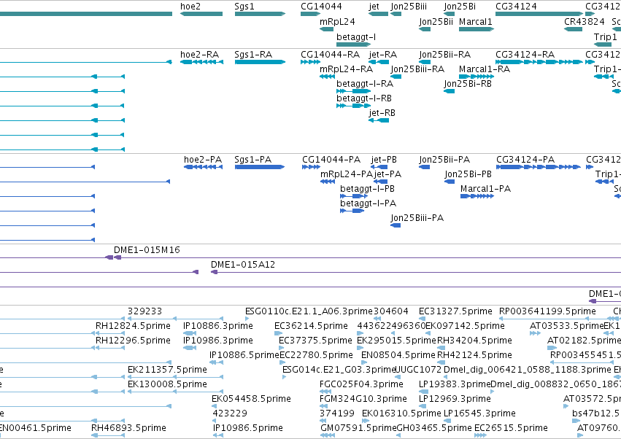Image resolution: width=621 pixels, height=439 pixels.
Task: Click the EC36214.5prime EST
Action: coord(277,333)
